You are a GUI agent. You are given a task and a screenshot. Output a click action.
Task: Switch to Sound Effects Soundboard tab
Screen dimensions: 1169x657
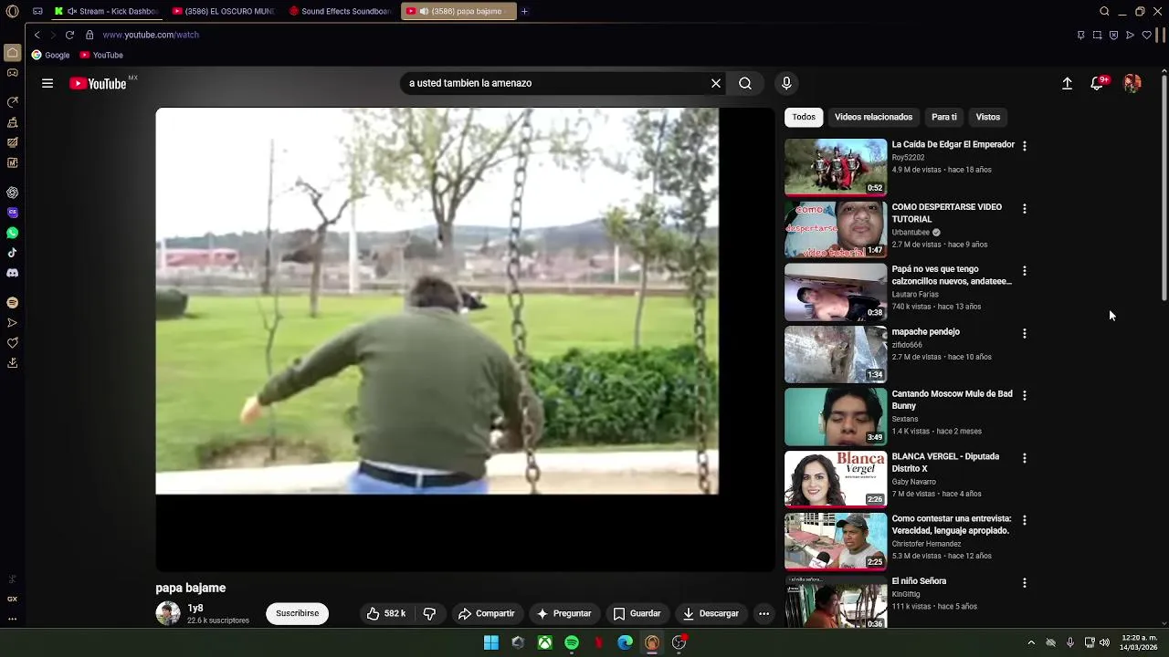coord(341,11)
